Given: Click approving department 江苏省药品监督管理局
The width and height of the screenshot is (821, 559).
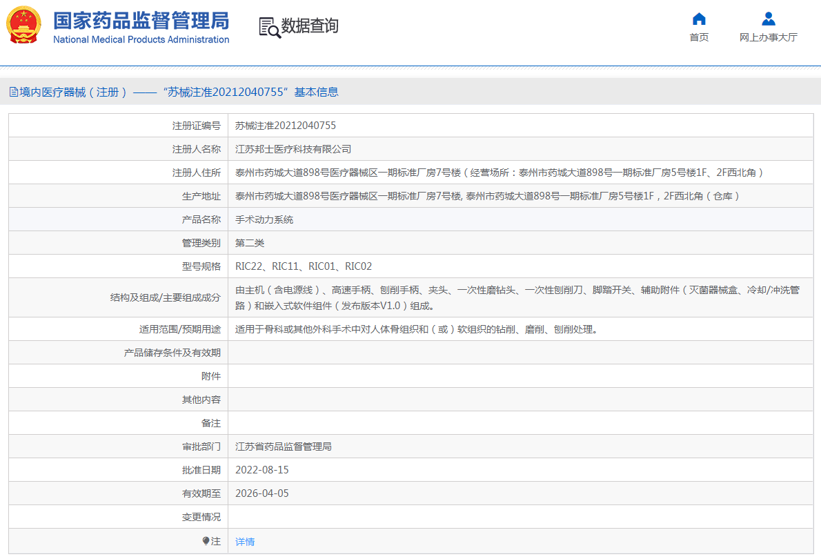Looking at the screenshot, I should (x=284, y=447).
